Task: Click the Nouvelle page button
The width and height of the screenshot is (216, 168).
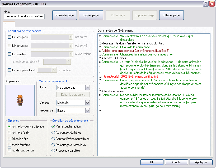Action: (x=65, y=15)
